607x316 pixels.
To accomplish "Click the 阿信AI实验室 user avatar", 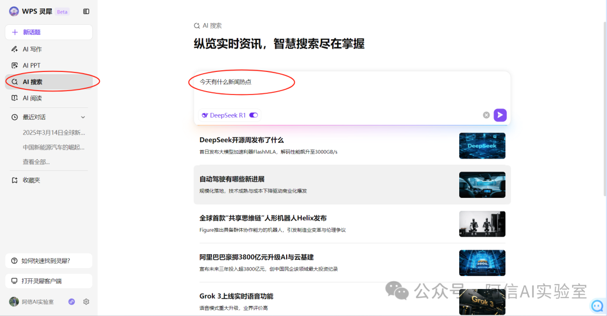I will point(14,302).
